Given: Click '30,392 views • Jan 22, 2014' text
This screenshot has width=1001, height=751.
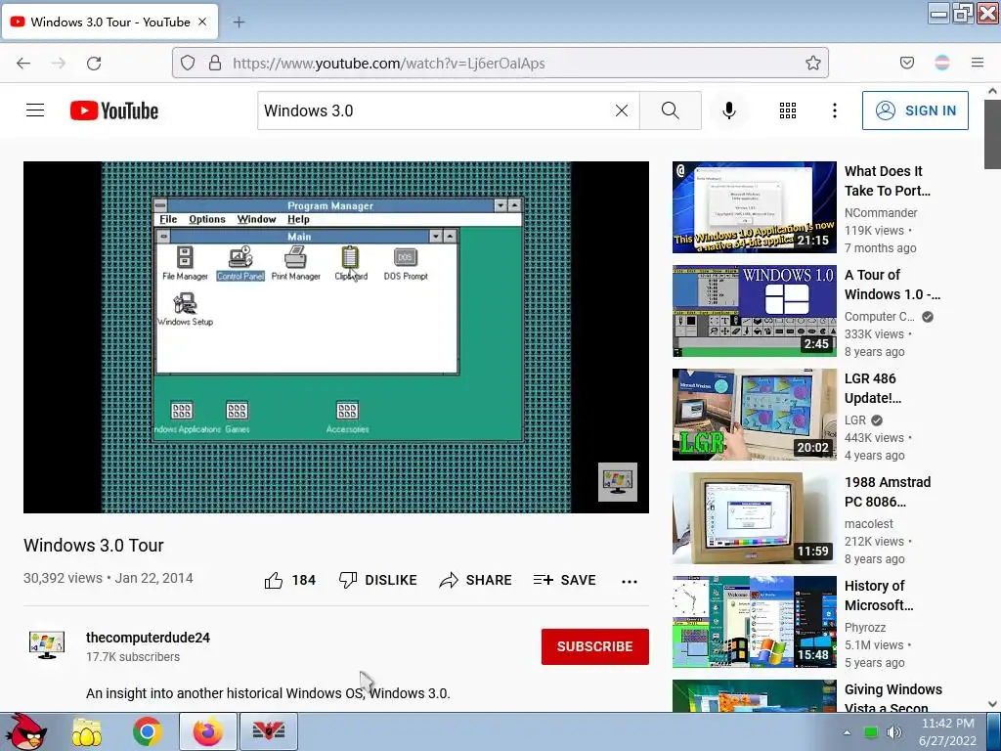Looking at the screenshot, I should pos(108,578).
